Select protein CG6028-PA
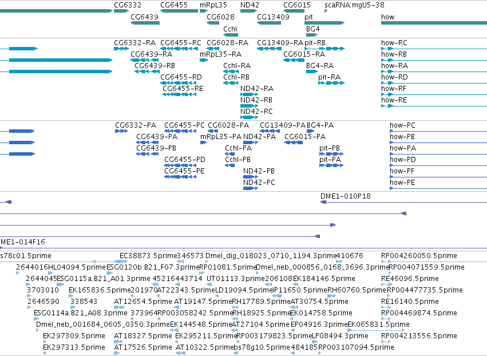The image size is (487, 356). tap(228, 125)
